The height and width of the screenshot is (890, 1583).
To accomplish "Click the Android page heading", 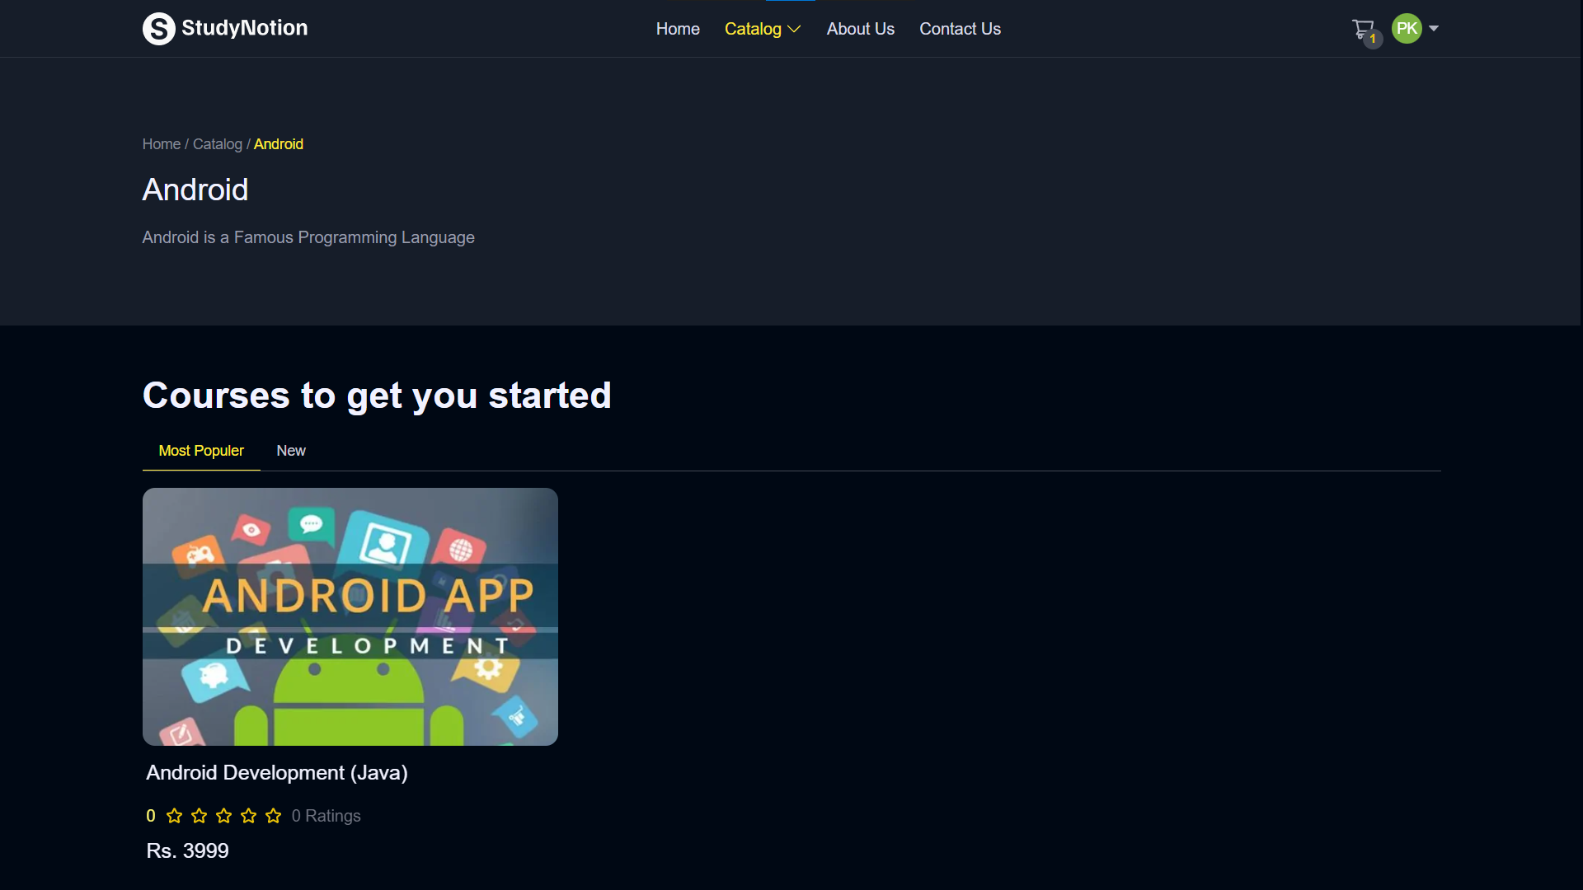I will pos(195,190).
